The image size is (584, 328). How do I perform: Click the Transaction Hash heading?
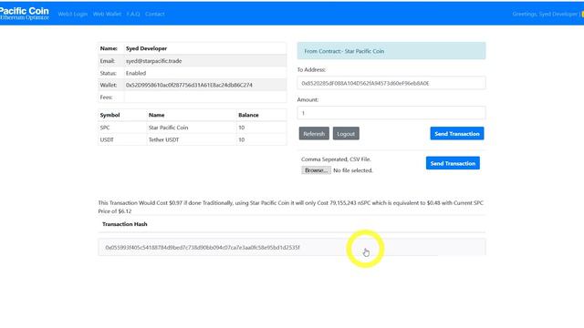[x=125, y=224]
